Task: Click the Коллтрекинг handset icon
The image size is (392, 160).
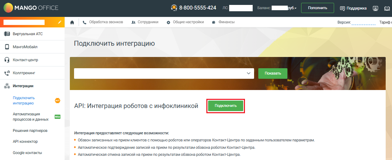Action: click(7, 73)
